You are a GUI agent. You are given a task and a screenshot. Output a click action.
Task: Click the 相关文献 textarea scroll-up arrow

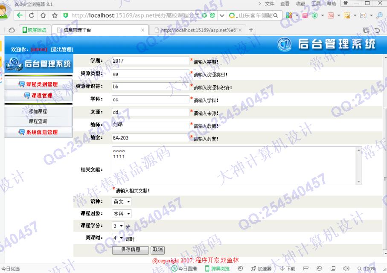(358, 150)
